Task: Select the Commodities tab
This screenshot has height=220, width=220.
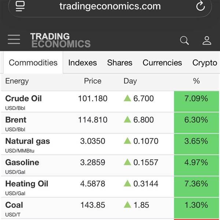Action: coord(33,63)
